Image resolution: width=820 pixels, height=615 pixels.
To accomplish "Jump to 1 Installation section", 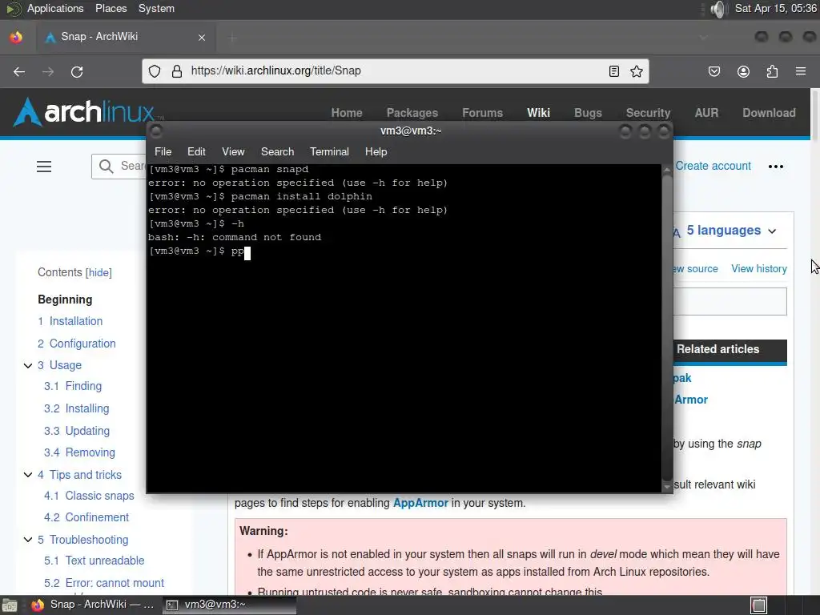I will tap(70, 321).
